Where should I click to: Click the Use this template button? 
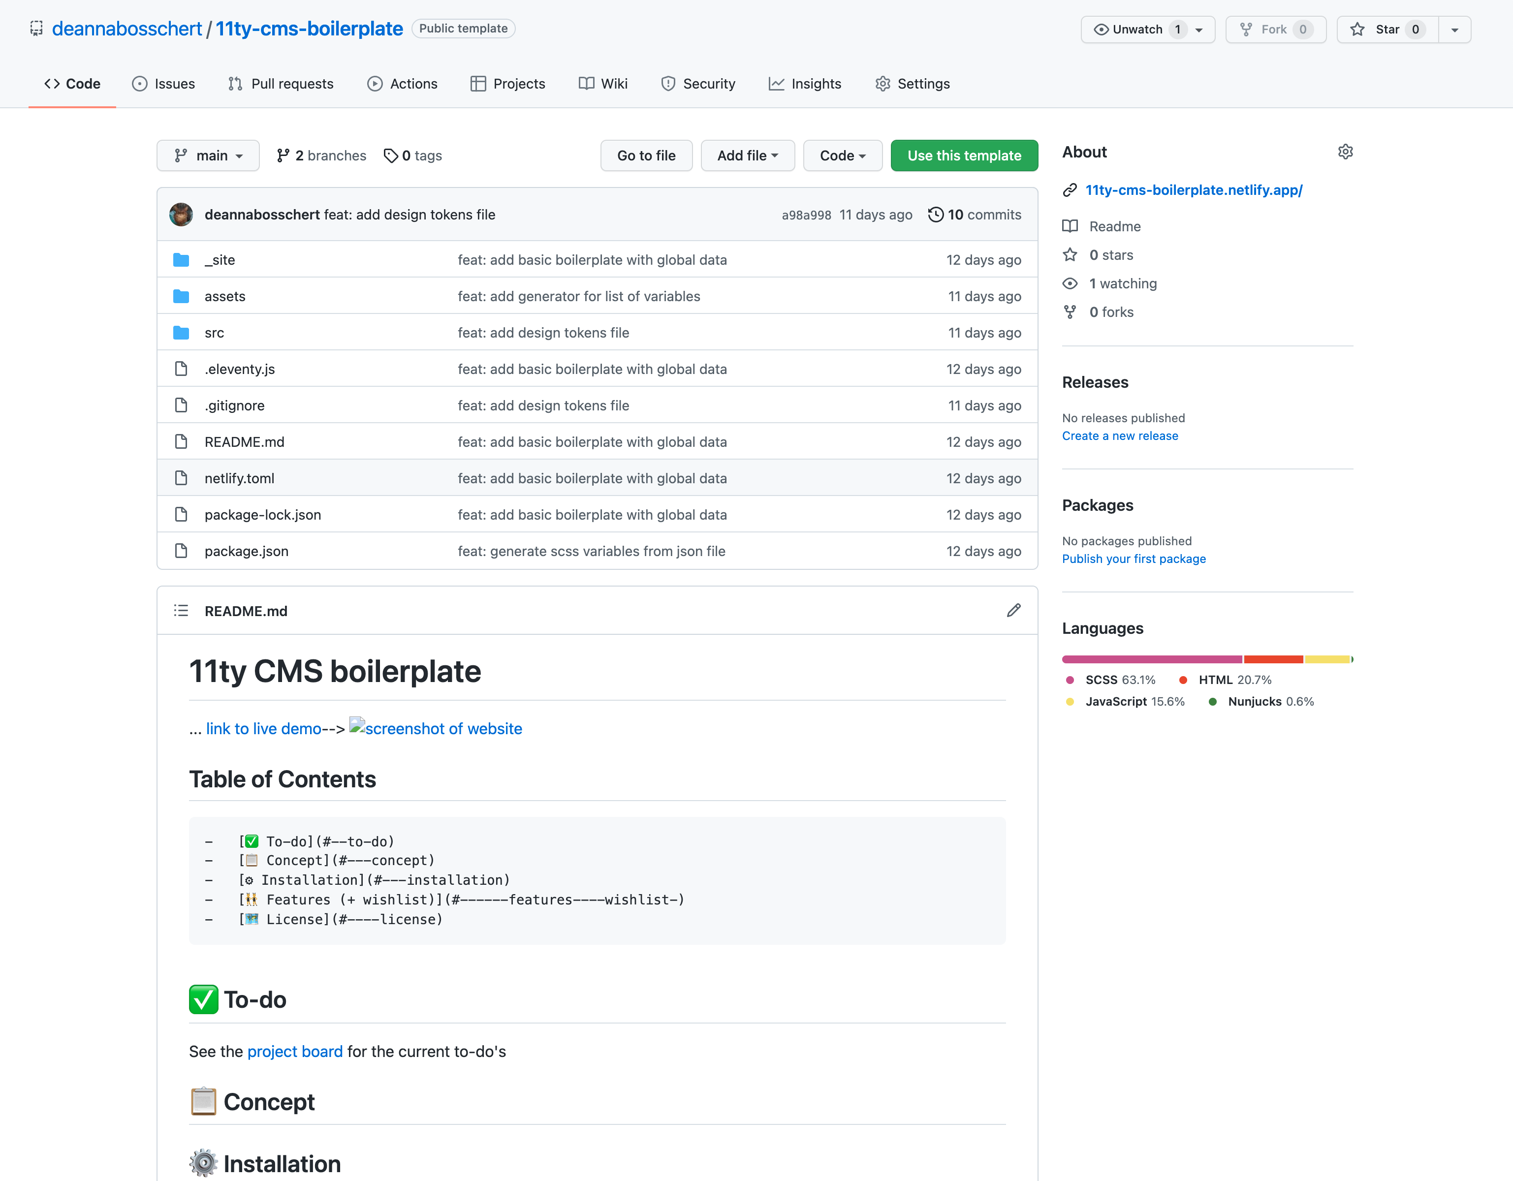click(x=964, y=155)
